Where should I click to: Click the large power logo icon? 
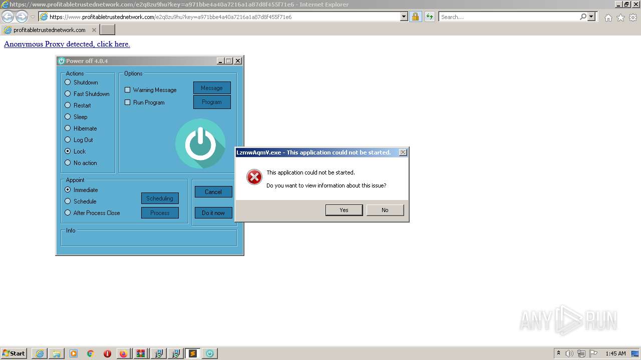pos(200,143)
